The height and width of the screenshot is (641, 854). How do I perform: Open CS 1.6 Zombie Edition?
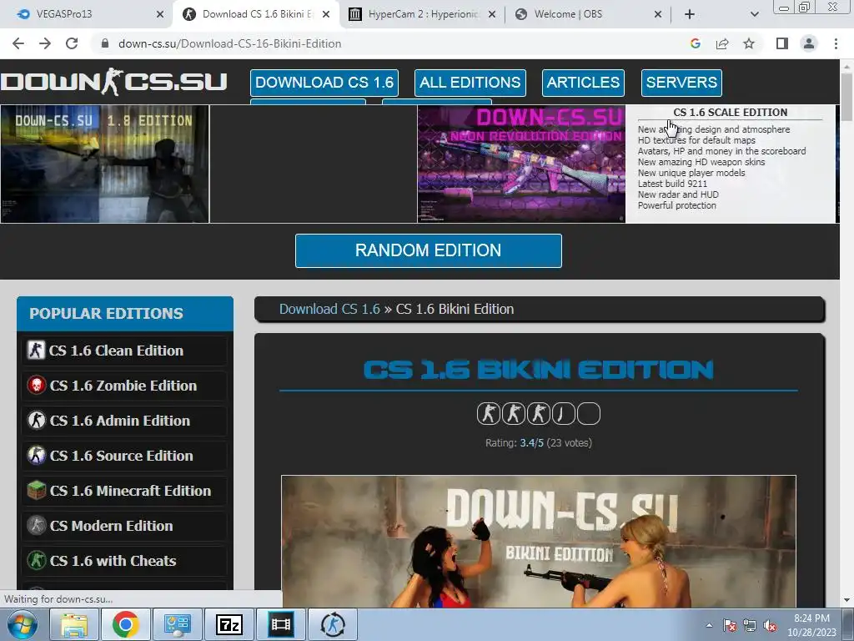(x=125, y=386)
